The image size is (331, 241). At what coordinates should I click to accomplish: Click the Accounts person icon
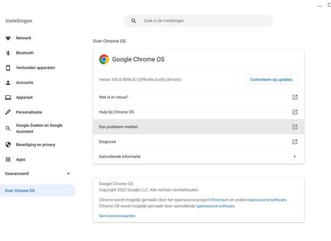click(x=8, y=82)
